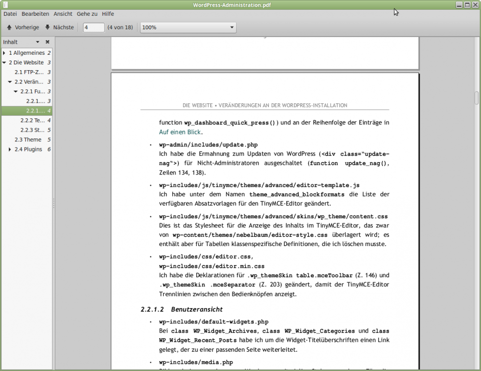The image size is (481, 371).
Task: Go to next page with Nächste arrow
Action: click(60, 27)
